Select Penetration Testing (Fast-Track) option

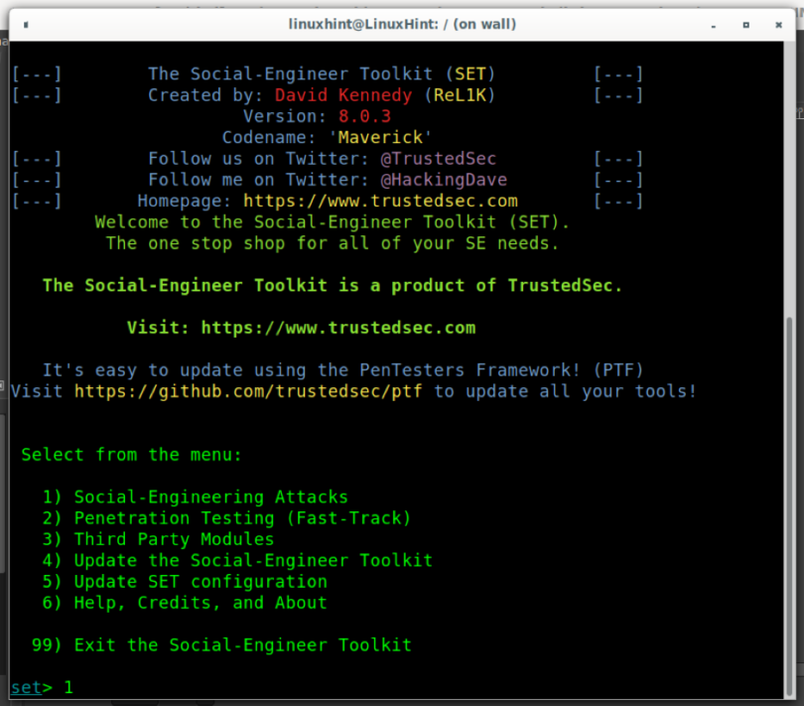point(241,517)
